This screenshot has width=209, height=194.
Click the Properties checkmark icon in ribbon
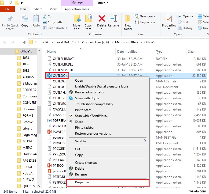click(x=169, y=18)
